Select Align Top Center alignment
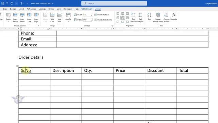The height and width of the screenshot is (123, 218). coord(123,14)
